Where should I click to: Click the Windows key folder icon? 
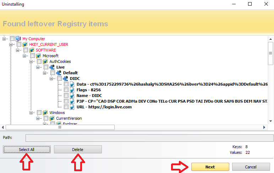click(x=45, y=113)
